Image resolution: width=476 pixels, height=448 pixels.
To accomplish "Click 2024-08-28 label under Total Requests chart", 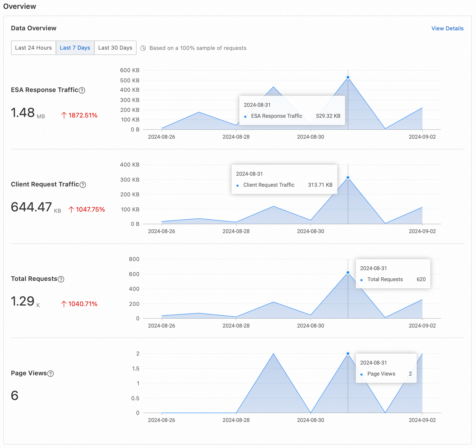I will tap(236, 326).
